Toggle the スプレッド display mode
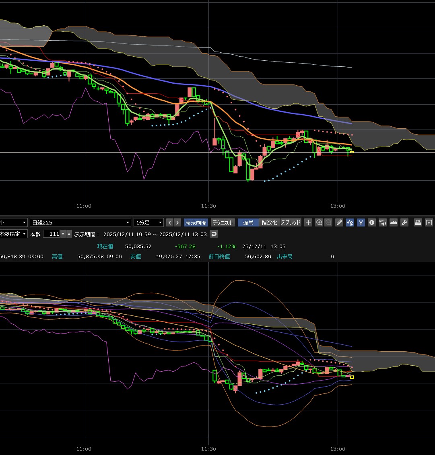 [x=291, y=222]
